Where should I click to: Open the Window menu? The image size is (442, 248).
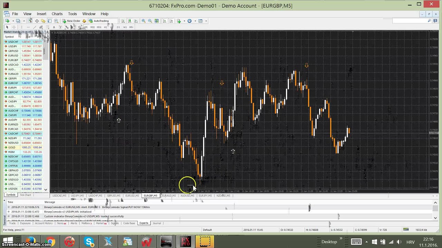click(x=89, y=14)
